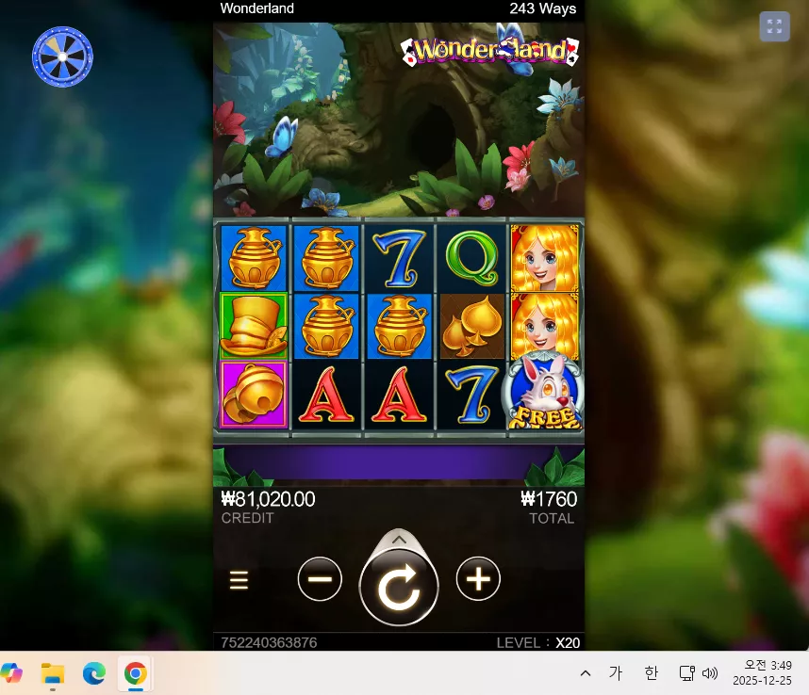Click the Wonderland logo banner
809x695 pixels.
coord(489,51)
